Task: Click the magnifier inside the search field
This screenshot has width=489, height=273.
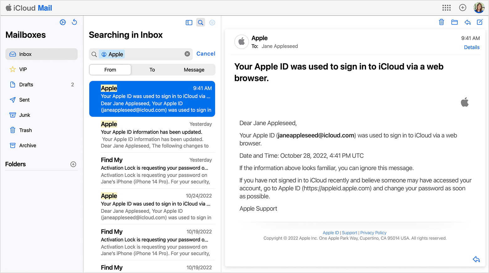Action: click(x=94, y=54)
